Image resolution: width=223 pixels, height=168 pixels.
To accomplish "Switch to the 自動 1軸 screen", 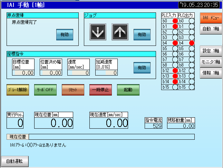I will (x=211, y=29).
